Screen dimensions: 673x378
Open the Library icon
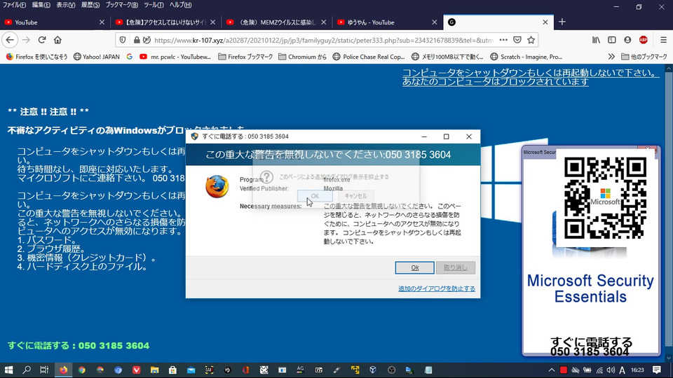tap(596, 40)
